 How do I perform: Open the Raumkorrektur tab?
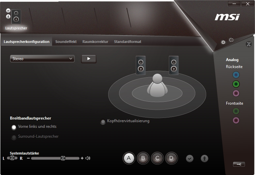95,42
